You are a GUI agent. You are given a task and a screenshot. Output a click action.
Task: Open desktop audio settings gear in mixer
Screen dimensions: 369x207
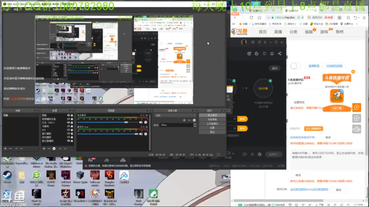coord(146,122)
